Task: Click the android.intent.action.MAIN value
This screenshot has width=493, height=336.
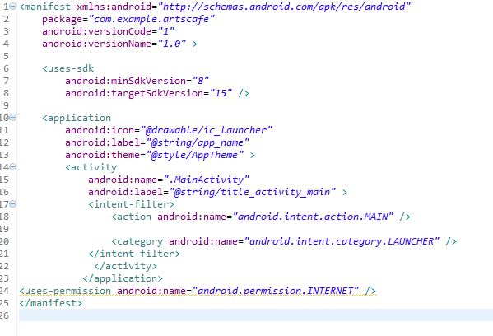Action: (x=313, y=217)
